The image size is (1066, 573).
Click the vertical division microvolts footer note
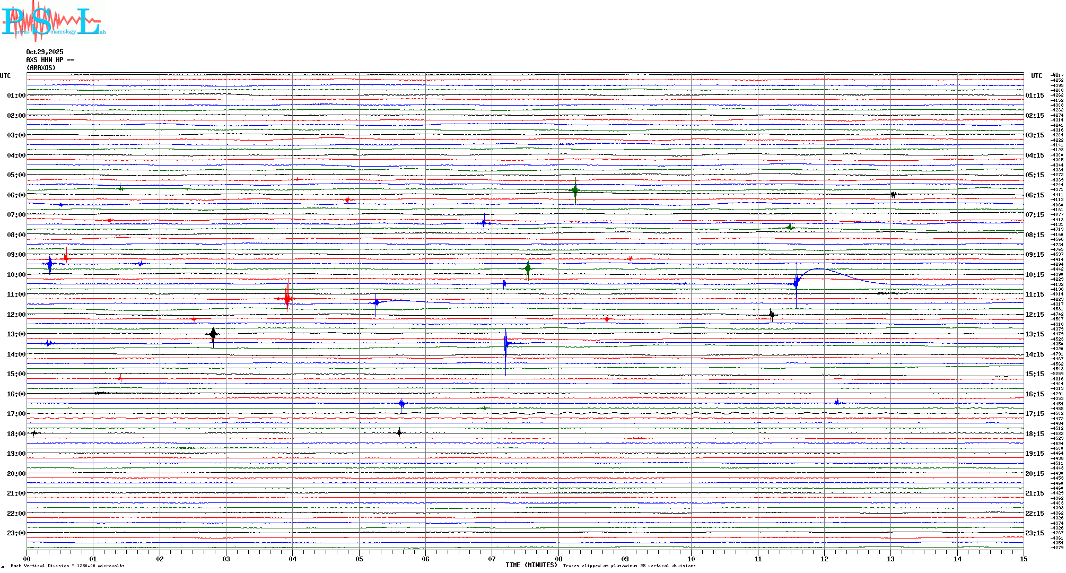tap(67, 566)
